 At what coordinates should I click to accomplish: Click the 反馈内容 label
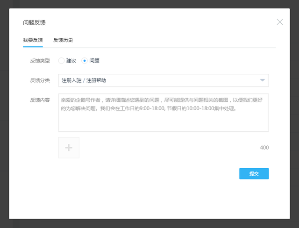coord(40,100)
